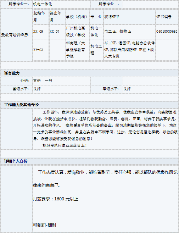This screenshot has width=179, height=233.
Task: Click the 月薪要求：1600 元以上 line
Action: tap(56, 199)
